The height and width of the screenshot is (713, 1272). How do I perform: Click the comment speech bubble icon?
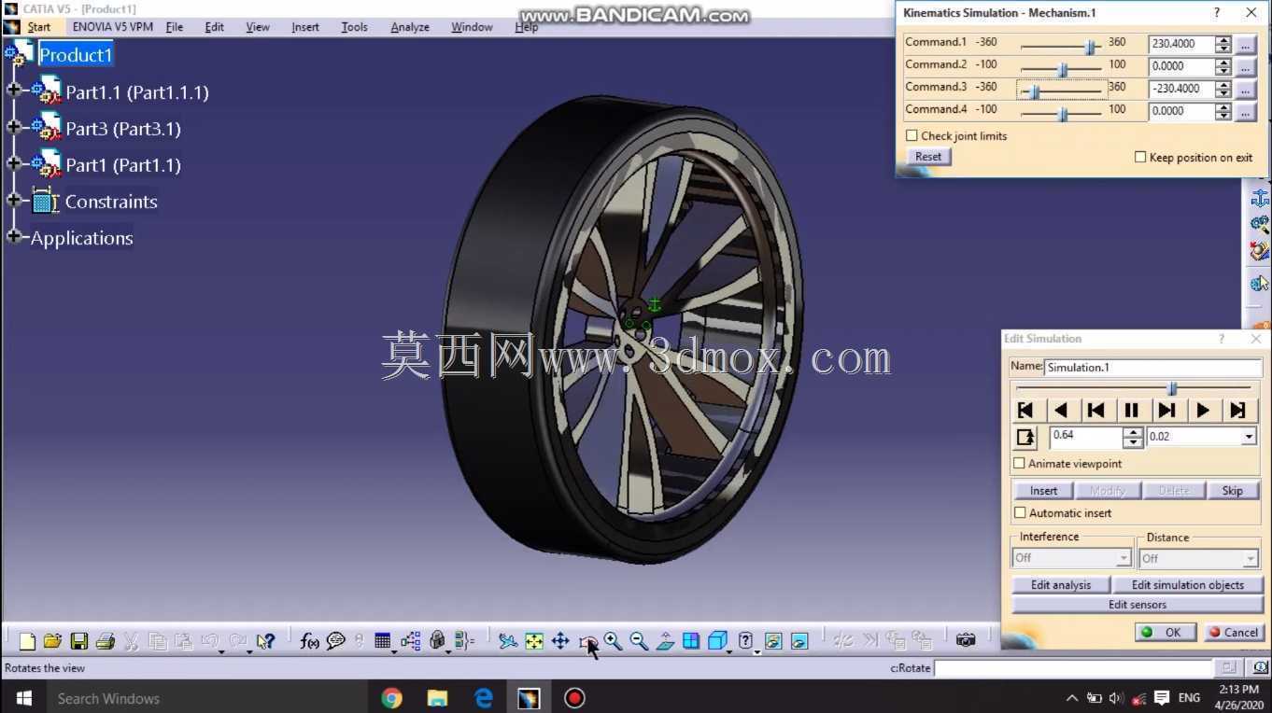[x=335, y=641]
